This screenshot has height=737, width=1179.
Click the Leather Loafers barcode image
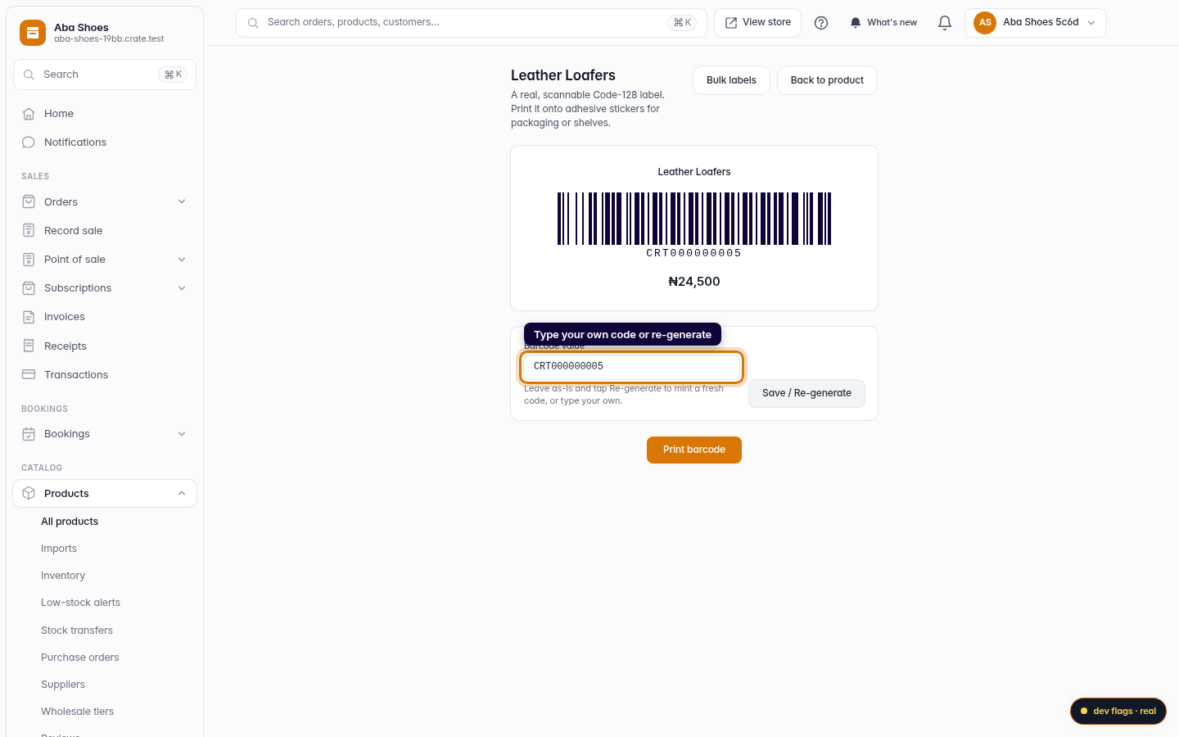click(x=694, y=219)
